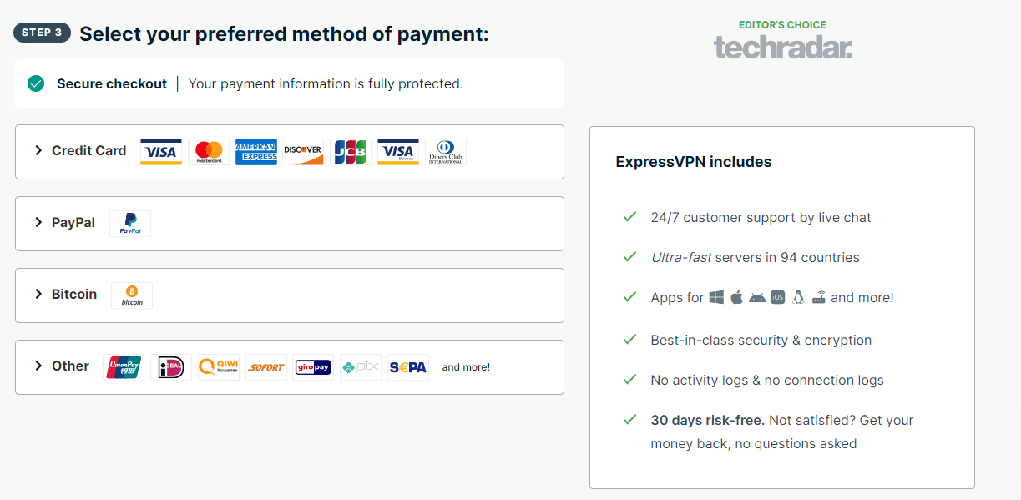1021x500 pixels.
Task: Click the SEPA payment icon
Action: pos(408,367)
